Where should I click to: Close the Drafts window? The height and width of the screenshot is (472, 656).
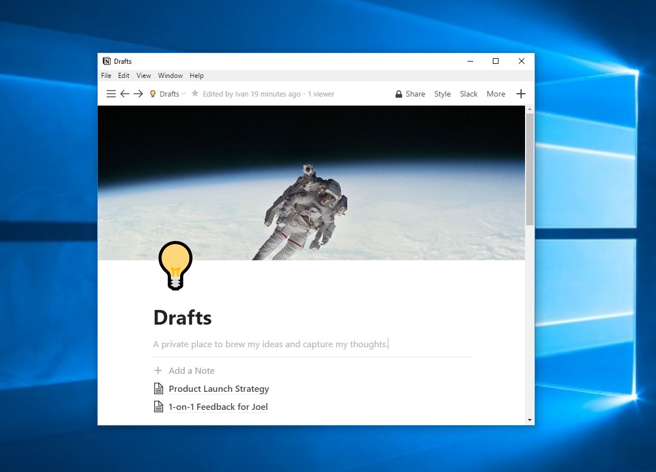pos(521,61)
